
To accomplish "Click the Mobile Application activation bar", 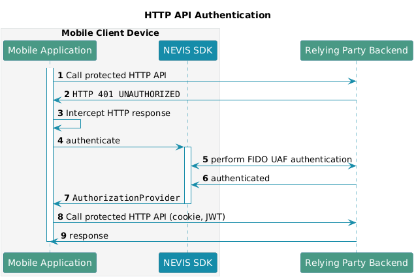I will 50,154.
